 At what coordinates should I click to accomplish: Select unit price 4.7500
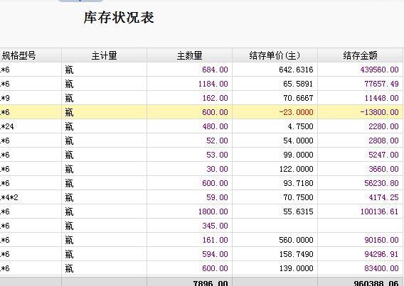tap(275, 126)
